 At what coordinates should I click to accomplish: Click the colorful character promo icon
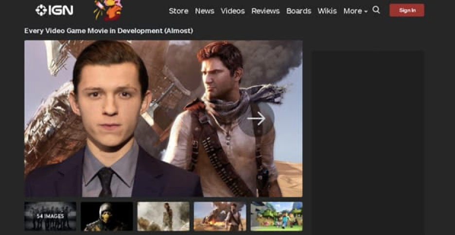[x=108, y=10]
